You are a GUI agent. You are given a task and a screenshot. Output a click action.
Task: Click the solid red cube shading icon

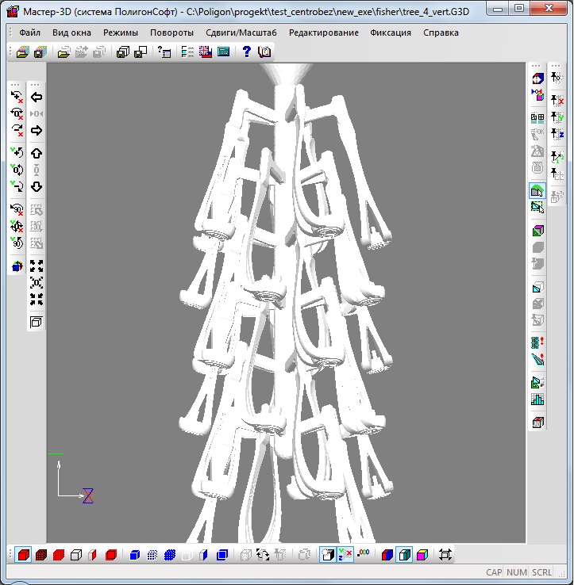pyautogui.click(x=24, y=555)
